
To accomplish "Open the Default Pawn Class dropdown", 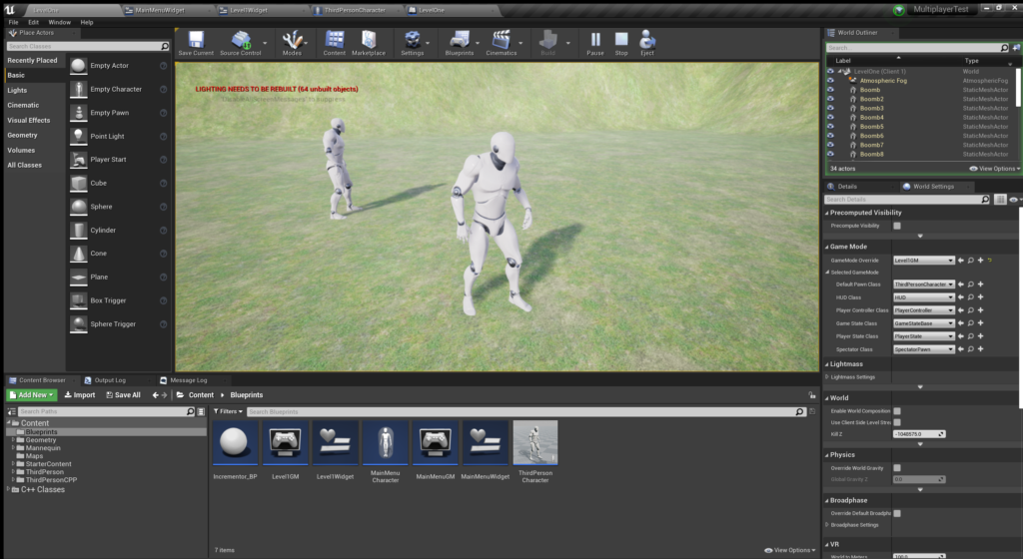I will click(x=924, y=284).
